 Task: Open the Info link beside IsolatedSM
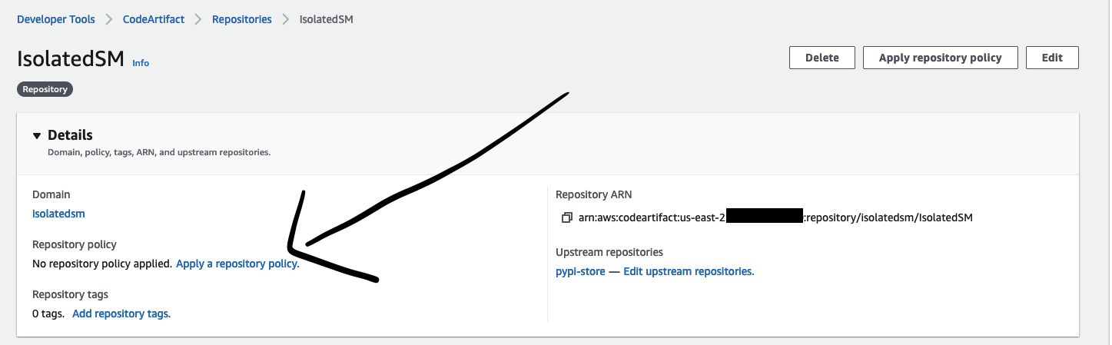tap(141, 63)
